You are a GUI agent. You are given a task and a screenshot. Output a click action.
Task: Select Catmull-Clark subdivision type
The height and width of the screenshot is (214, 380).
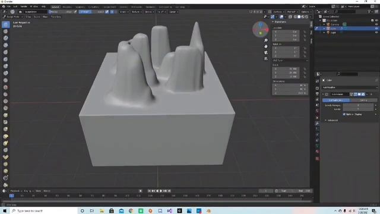(336, 100)
